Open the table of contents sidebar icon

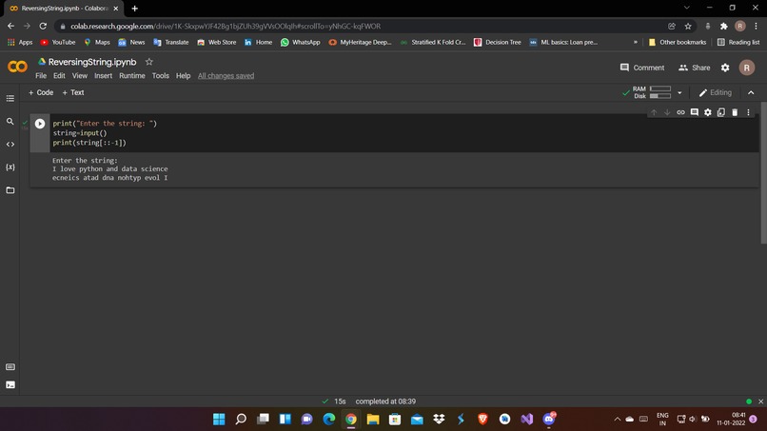coord(10,98)
